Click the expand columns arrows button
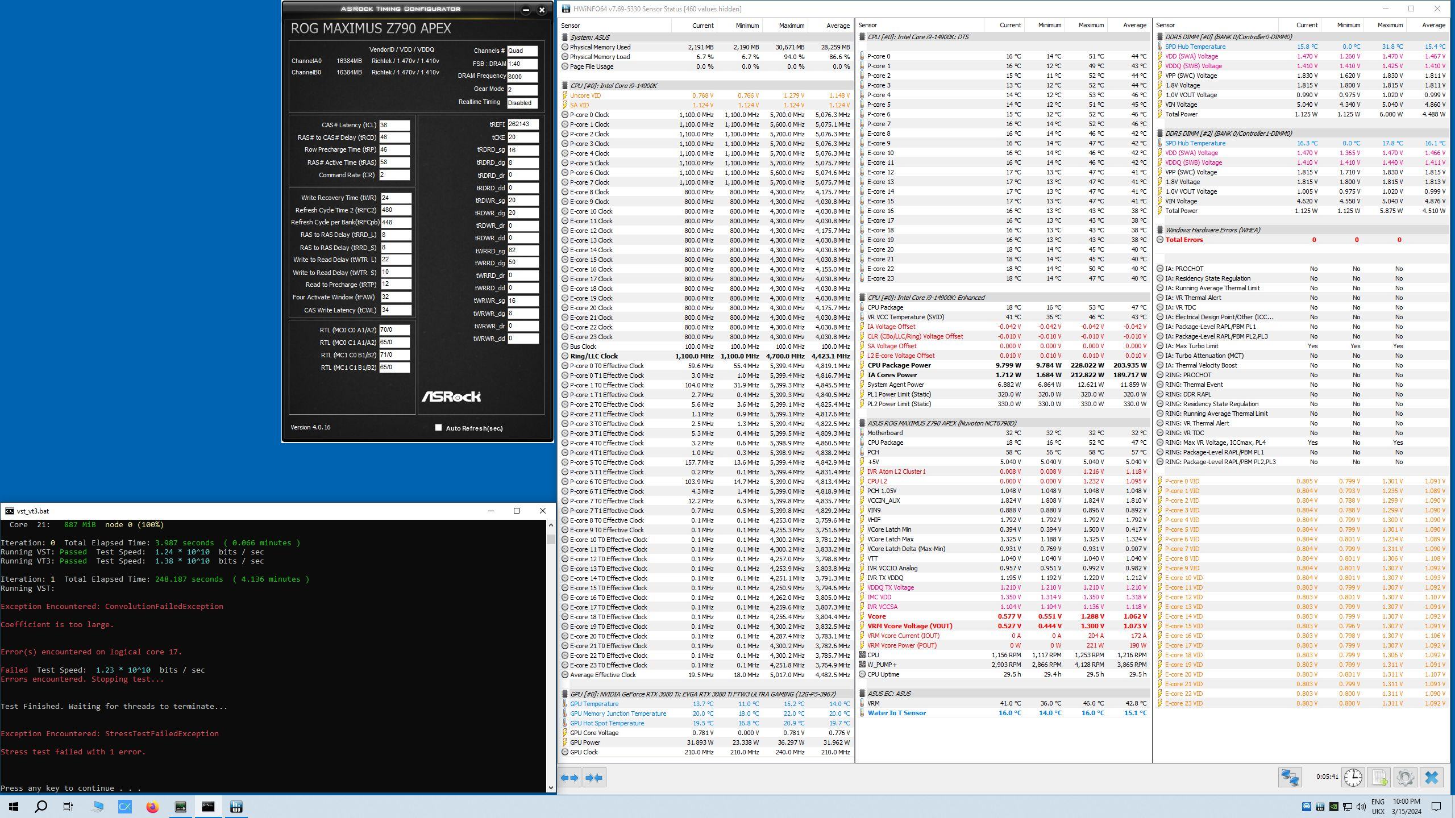1455x818 pixels. click(x=569, y=778)
